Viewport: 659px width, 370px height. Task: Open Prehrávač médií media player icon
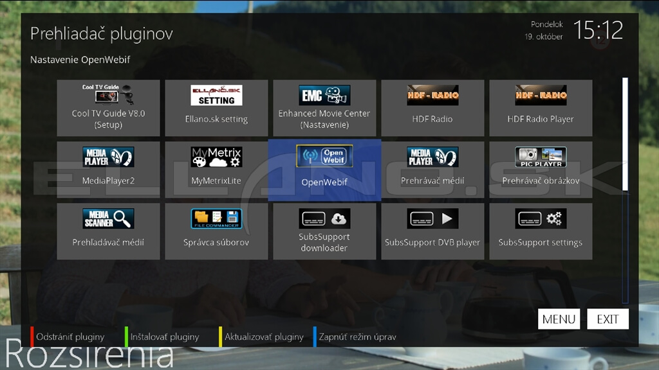[432, 157]
